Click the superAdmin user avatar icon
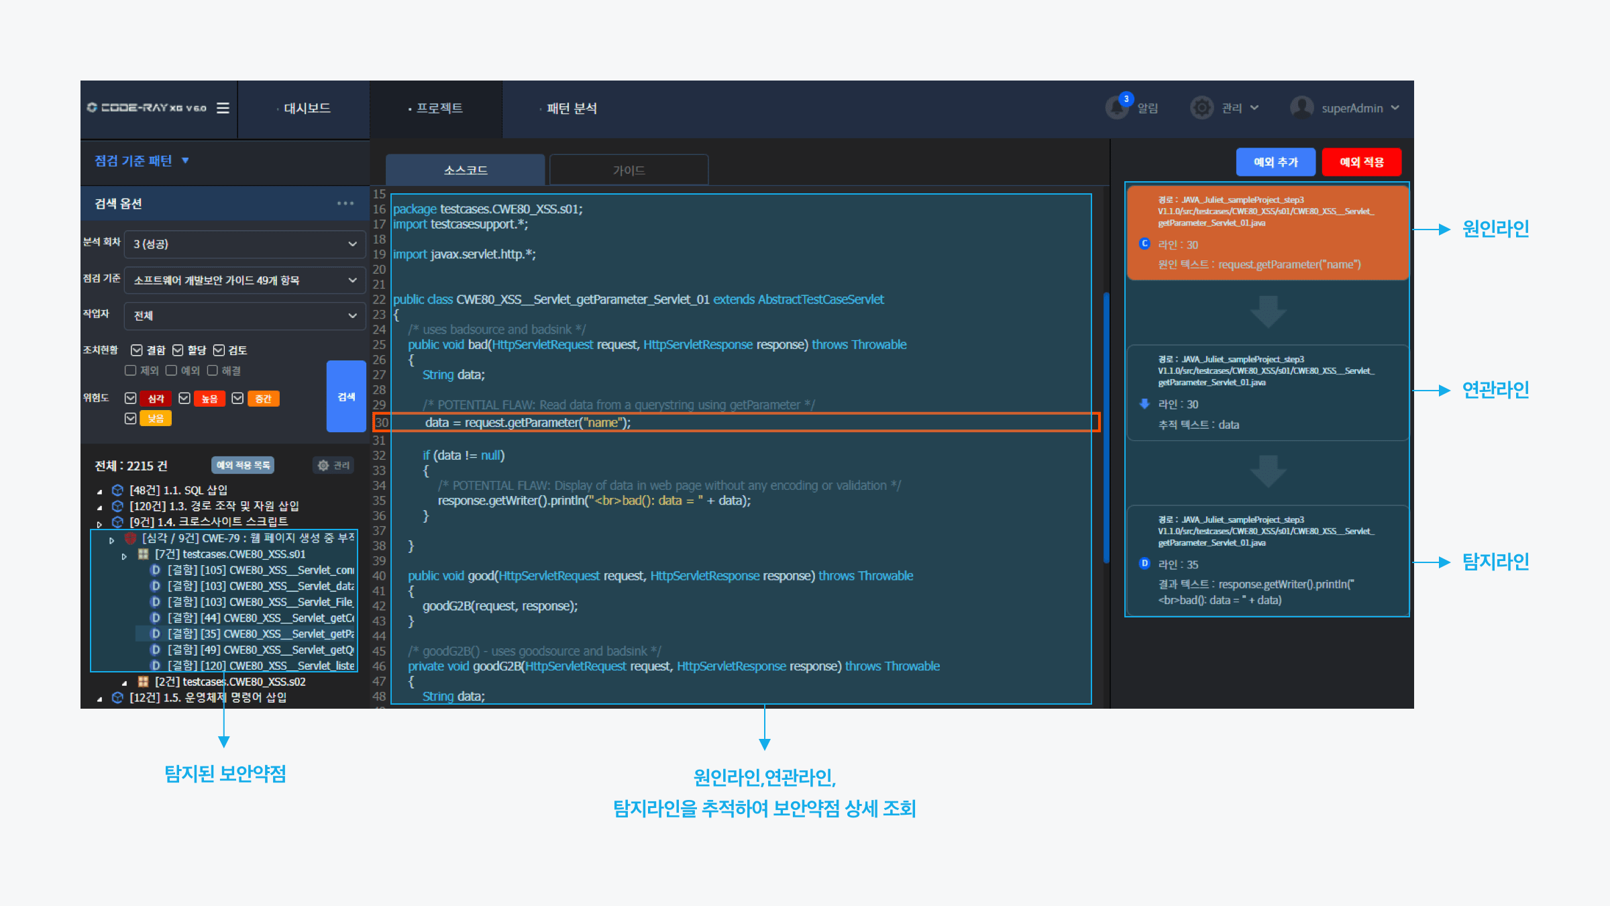 tap(1301, 108)
